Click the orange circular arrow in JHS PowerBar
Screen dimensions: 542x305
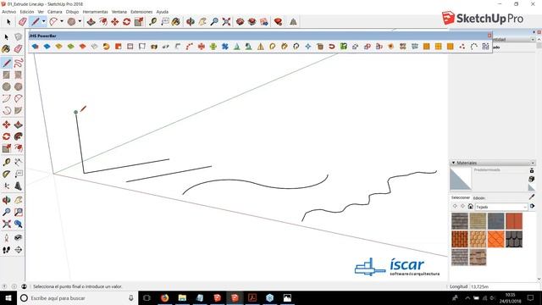pos(106,47)
